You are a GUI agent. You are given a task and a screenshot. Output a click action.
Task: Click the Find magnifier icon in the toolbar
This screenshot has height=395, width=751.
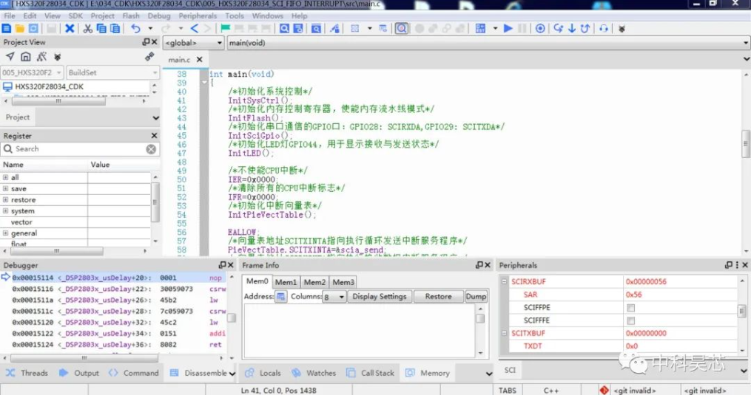point(285,29)
